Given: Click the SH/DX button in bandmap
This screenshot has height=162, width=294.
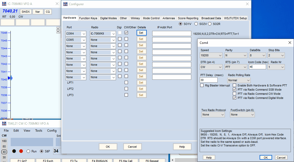Looking at the screenshot, I should click(26, 12).
